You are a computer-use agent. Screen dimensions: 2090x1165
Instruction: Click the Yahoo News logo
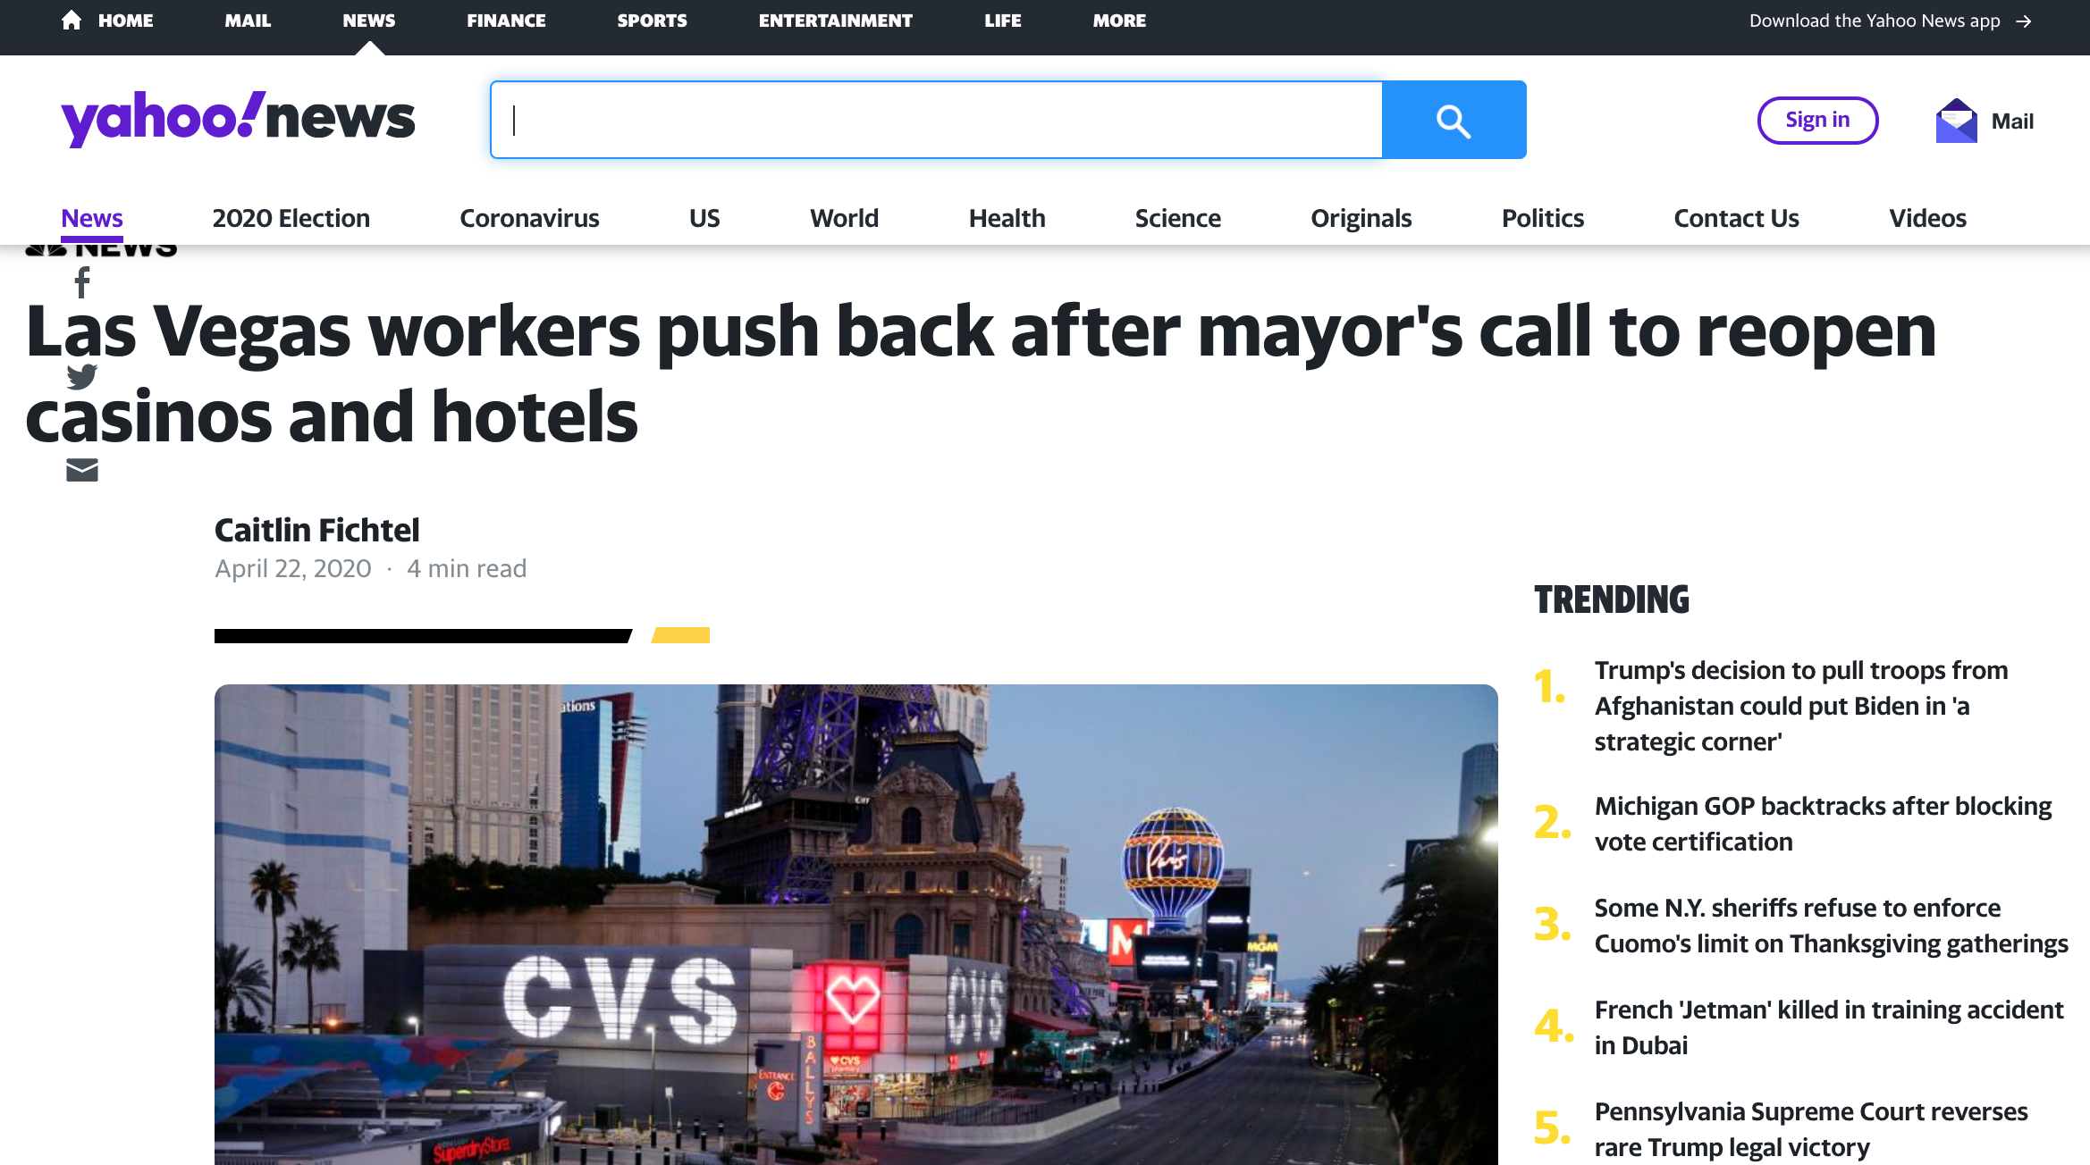(x=238, y=119)
